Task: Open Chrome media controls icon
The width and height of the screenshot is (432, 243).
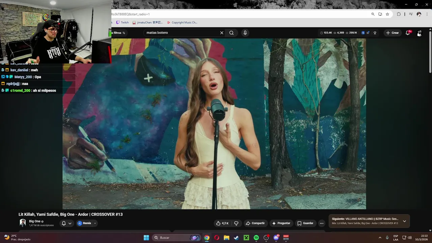Action: (411, 14)
